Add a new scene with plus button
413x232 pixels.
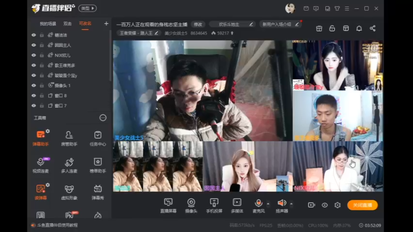pos(106,24)
